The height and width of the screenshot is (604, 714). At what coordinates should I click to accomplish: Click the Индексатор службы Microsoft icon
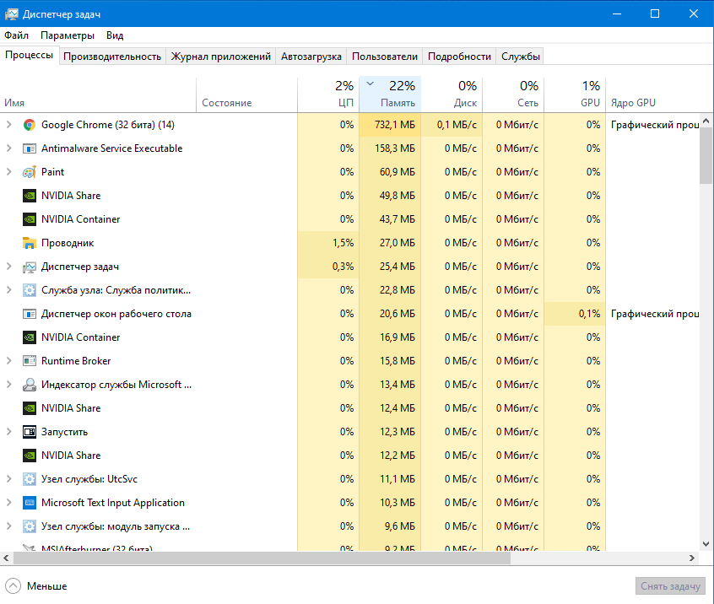click(30, 385)
